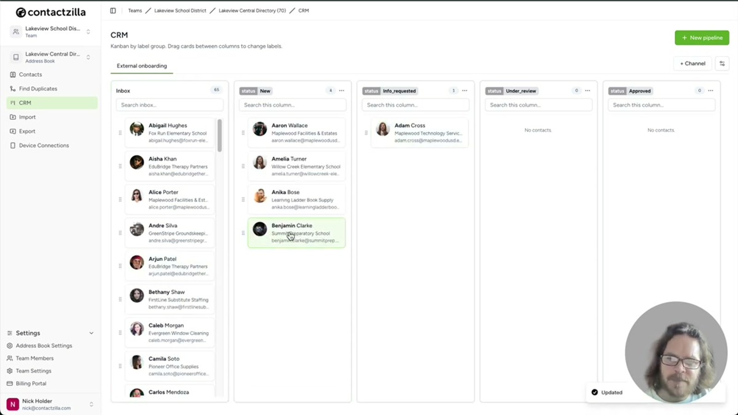Click the contactzilla logo

pyautogui.click(x=51, y=12)
